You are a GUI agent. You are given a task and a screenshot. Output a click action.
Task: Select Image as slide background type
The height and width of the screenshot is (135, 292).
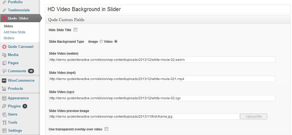point(101,42)
